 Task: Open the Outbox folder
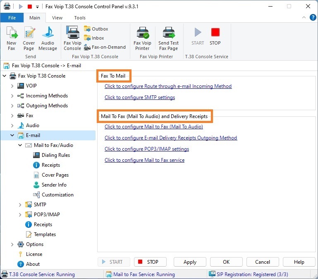point(96,29)
